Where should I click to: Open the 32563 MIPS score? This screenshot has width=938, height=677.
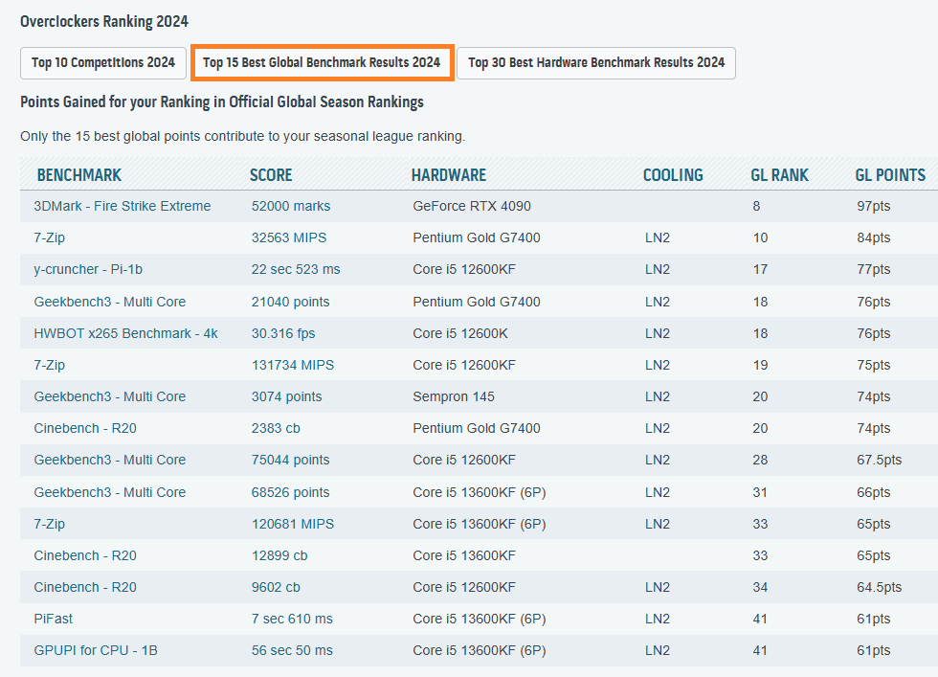click(x=289, y=237)
